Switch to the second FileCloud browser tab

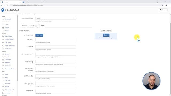pos(33,2)
